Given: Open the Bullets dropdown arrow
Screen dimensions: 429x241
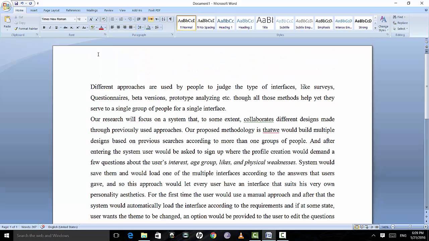Looking at the screenshot, I should [116, 19].
